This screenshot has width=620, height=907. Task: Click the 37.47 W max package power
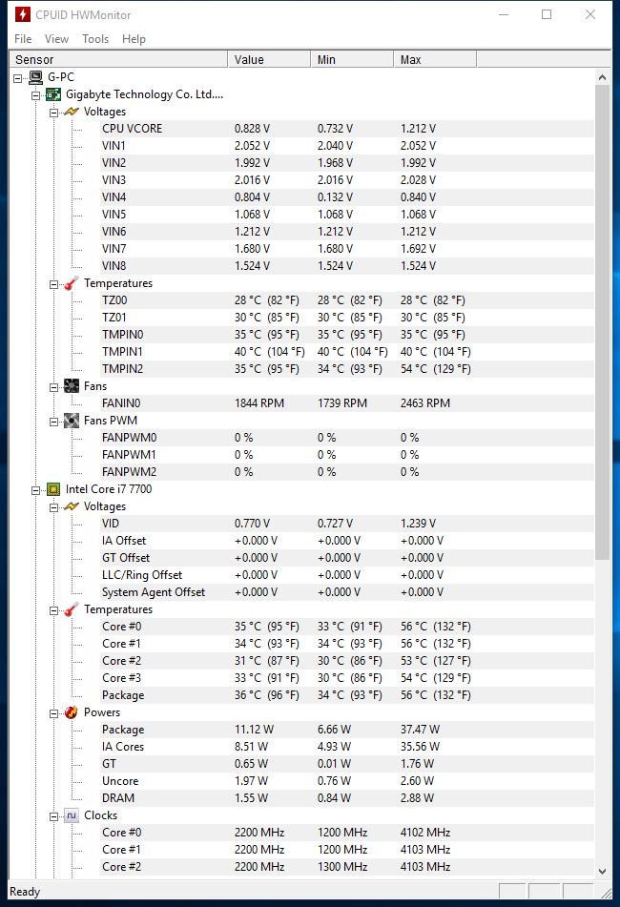420,730
